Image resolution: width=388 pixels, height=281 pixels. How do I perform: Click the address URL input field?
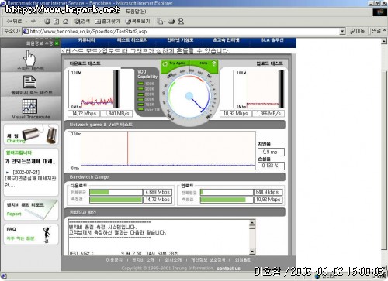(183, 32)
